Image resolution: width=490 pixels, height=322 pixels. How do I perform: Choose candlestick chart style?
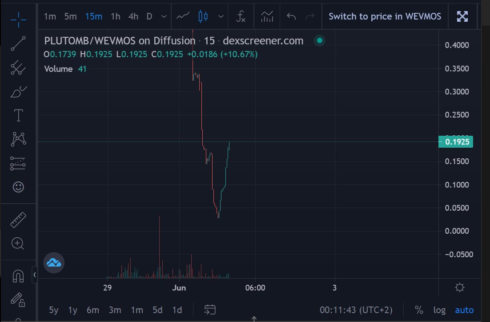(x=203, y=16)
